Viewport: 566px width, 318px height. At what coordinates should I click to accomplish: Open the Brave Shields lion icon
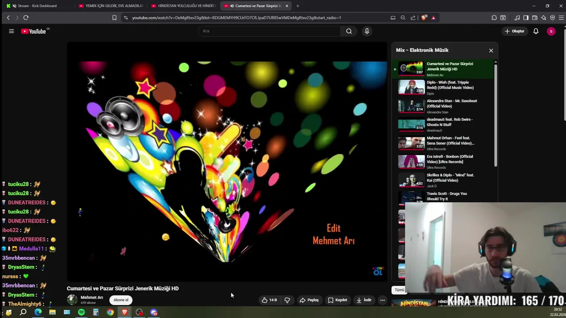click(x=424, y=18)
